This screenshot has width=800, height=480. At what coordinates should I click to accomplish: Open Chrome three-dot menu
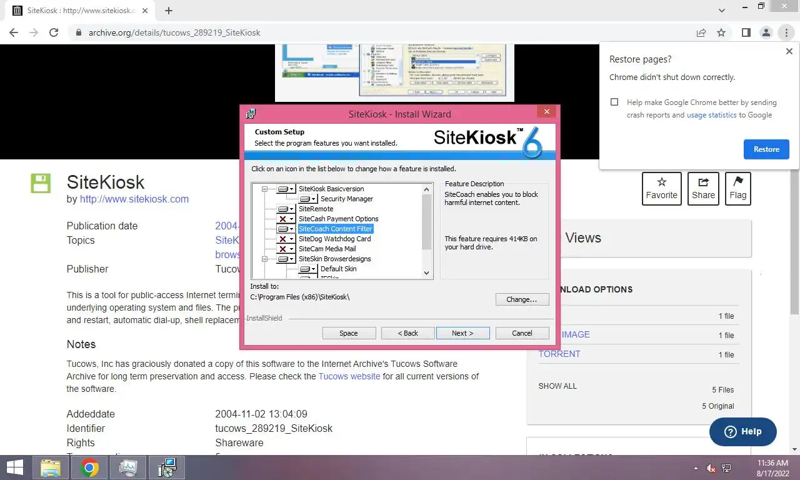[786, 32]
